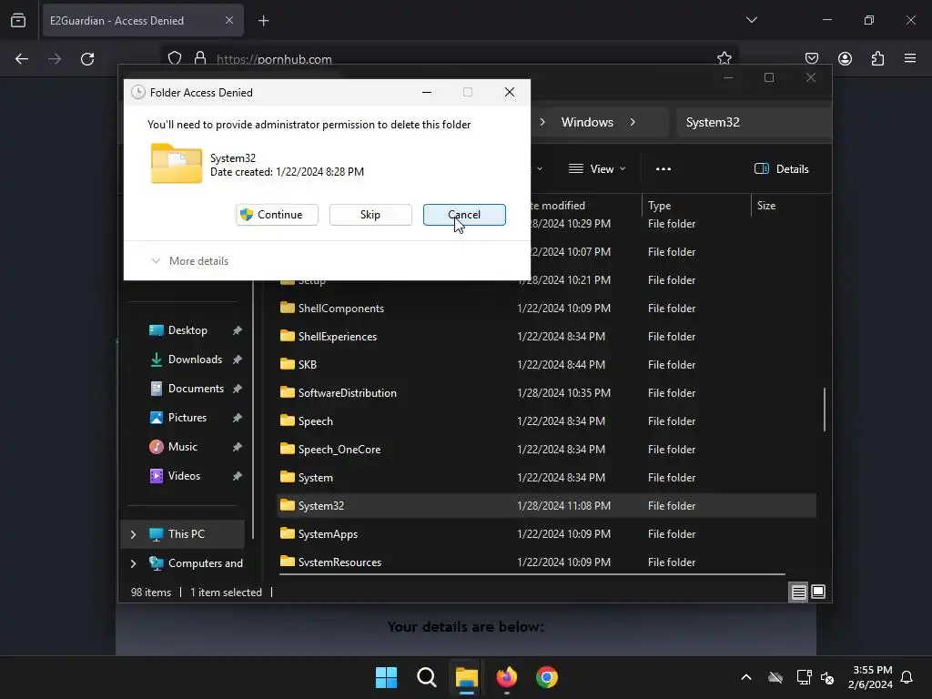Click the site lock padlock icon
Screen dimensions: 932x699
(x=200, y=58)
